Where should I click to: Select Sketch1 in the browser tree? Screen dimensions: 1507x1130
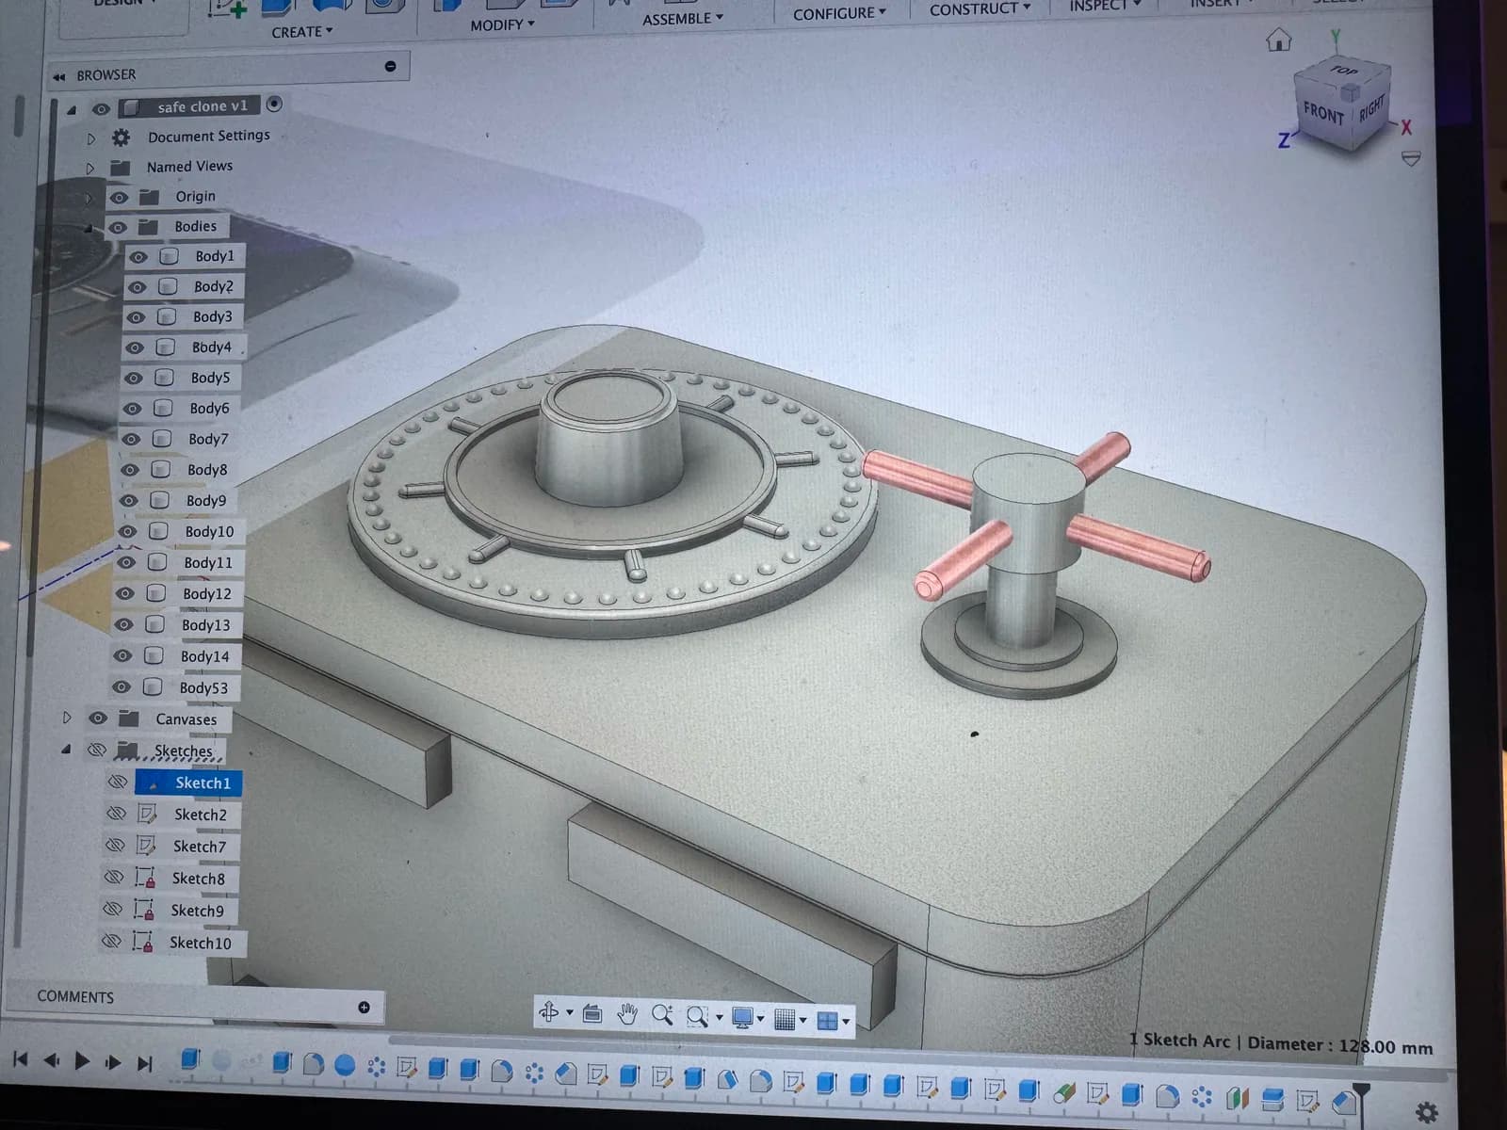pos(188,783)
